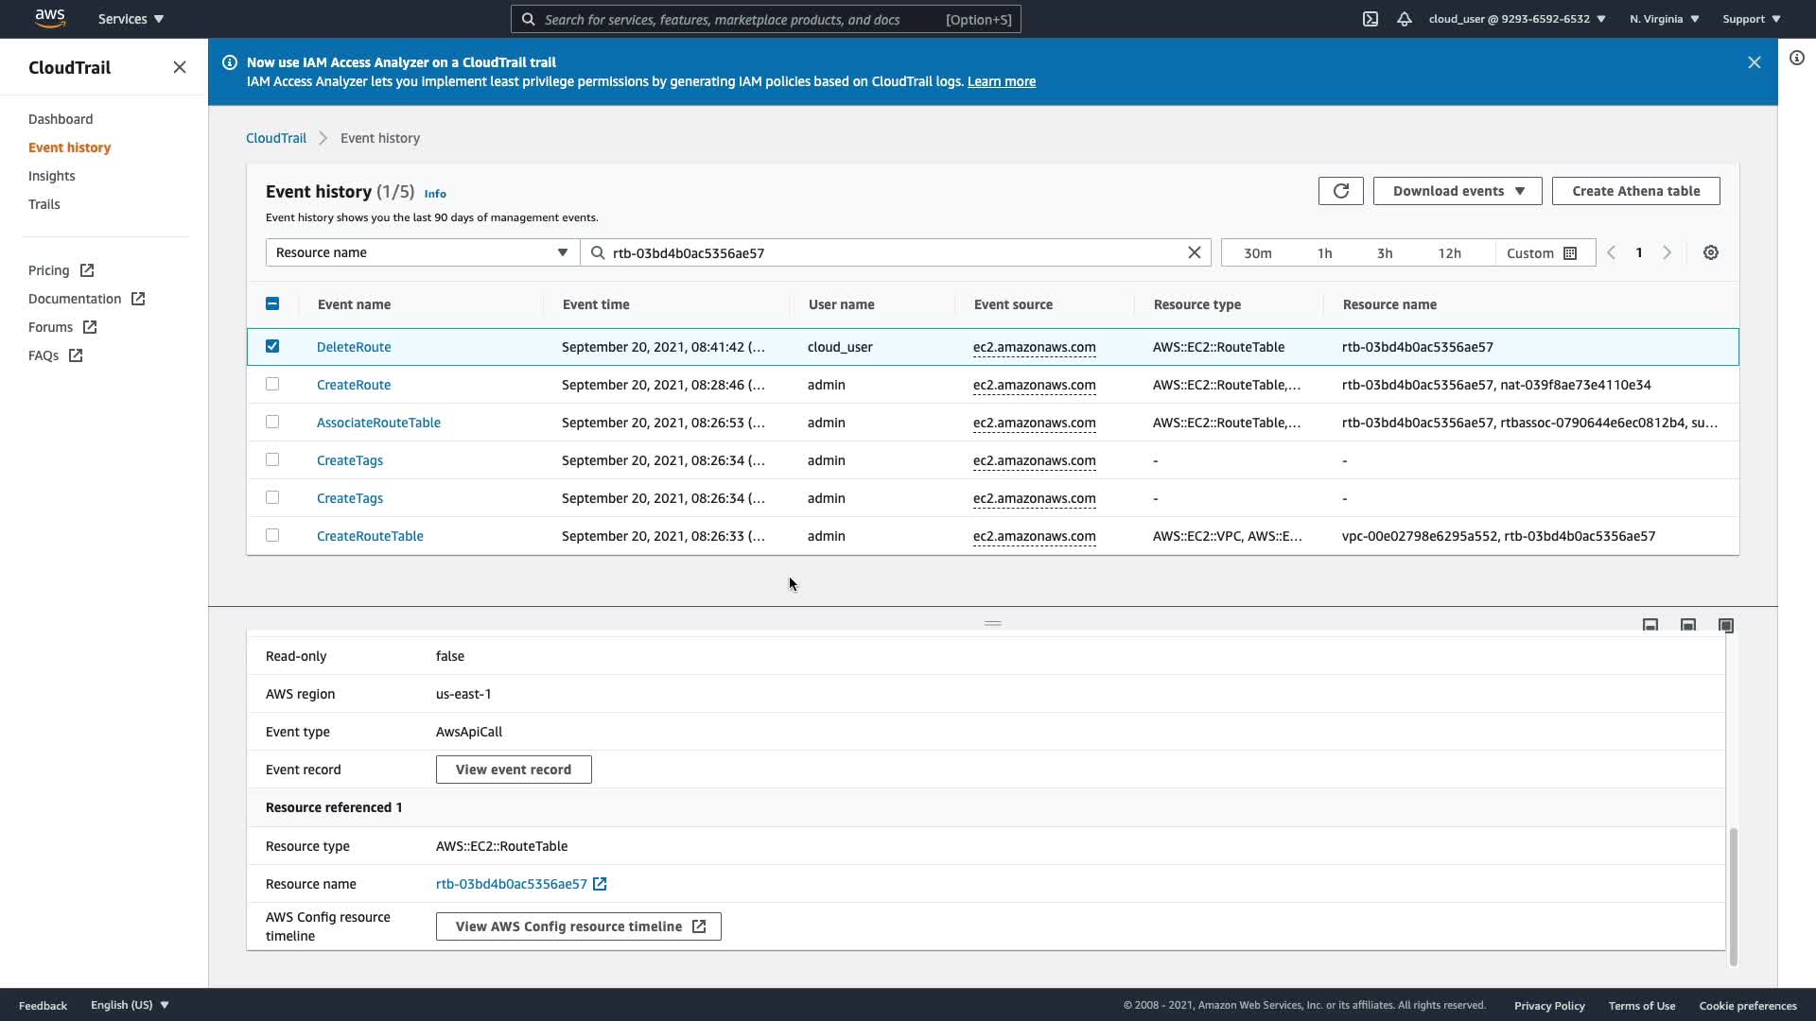
Task: Go to Insights in the sidebar
Action: 52,176
